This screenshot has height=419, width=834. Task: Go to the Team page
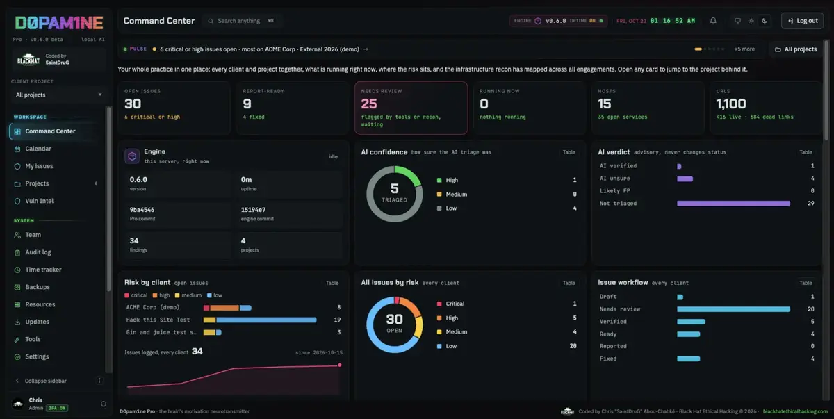tap(56, 235)
